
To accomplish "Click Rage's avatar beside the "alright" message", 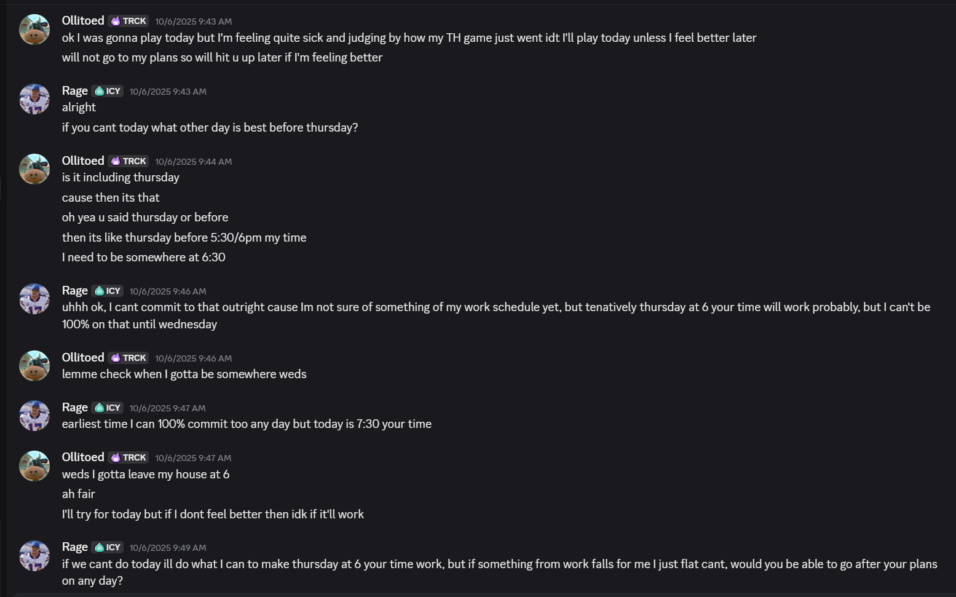I will (x=34, y=100).
